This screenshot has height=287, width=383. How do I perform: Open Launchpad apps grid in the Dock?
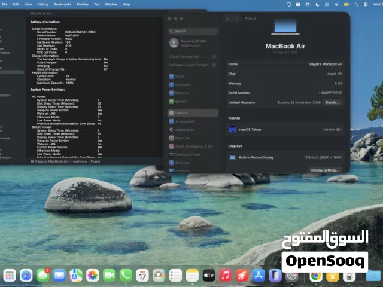coord(10,276)
